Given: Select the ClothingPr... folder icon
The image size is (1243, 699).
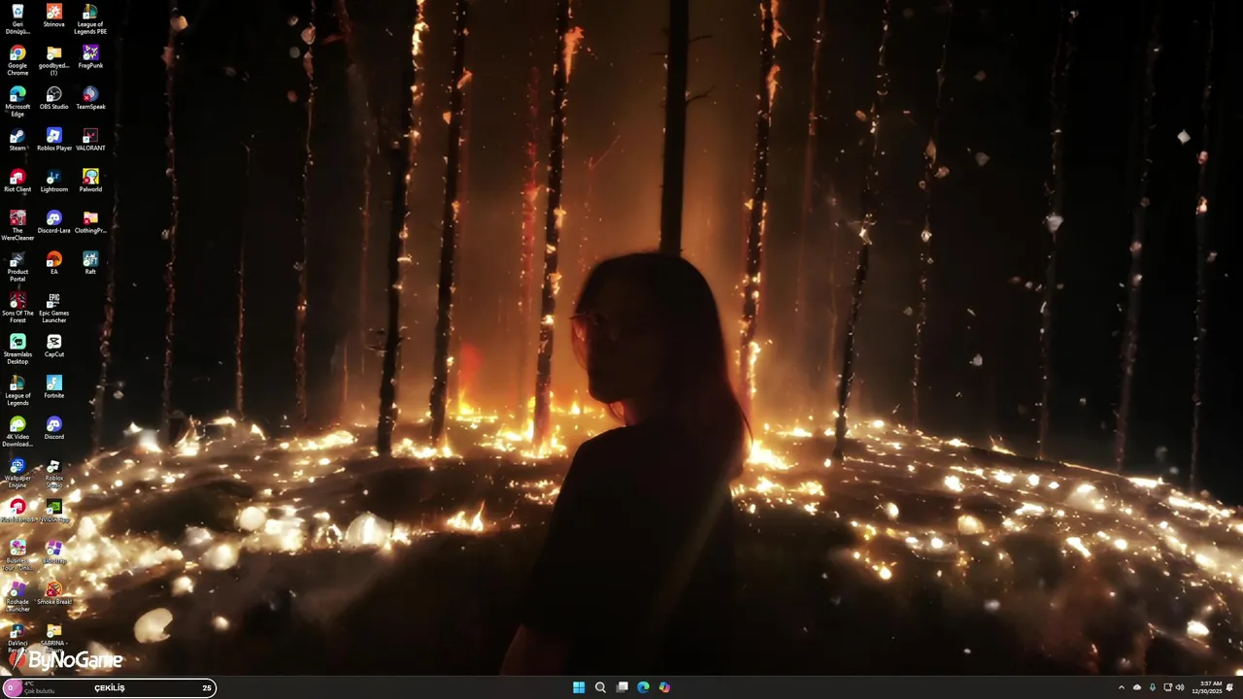Looking at the screenshot, I should 90,222.
